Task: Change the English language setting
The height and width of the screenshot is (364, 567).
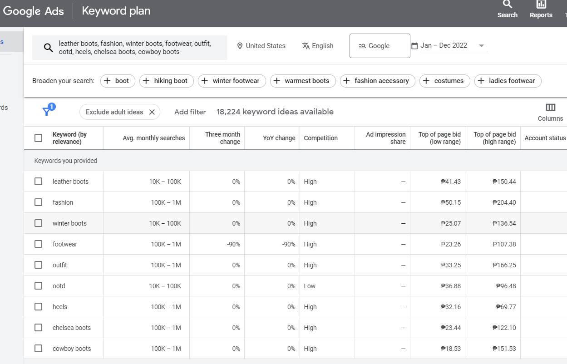Action: pyautogui.click(x=318, y=46)
